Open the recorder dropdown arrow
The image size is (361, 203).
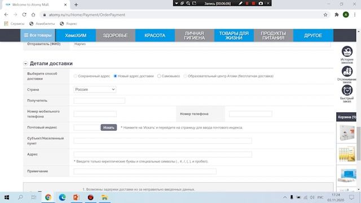click(177, 3)
